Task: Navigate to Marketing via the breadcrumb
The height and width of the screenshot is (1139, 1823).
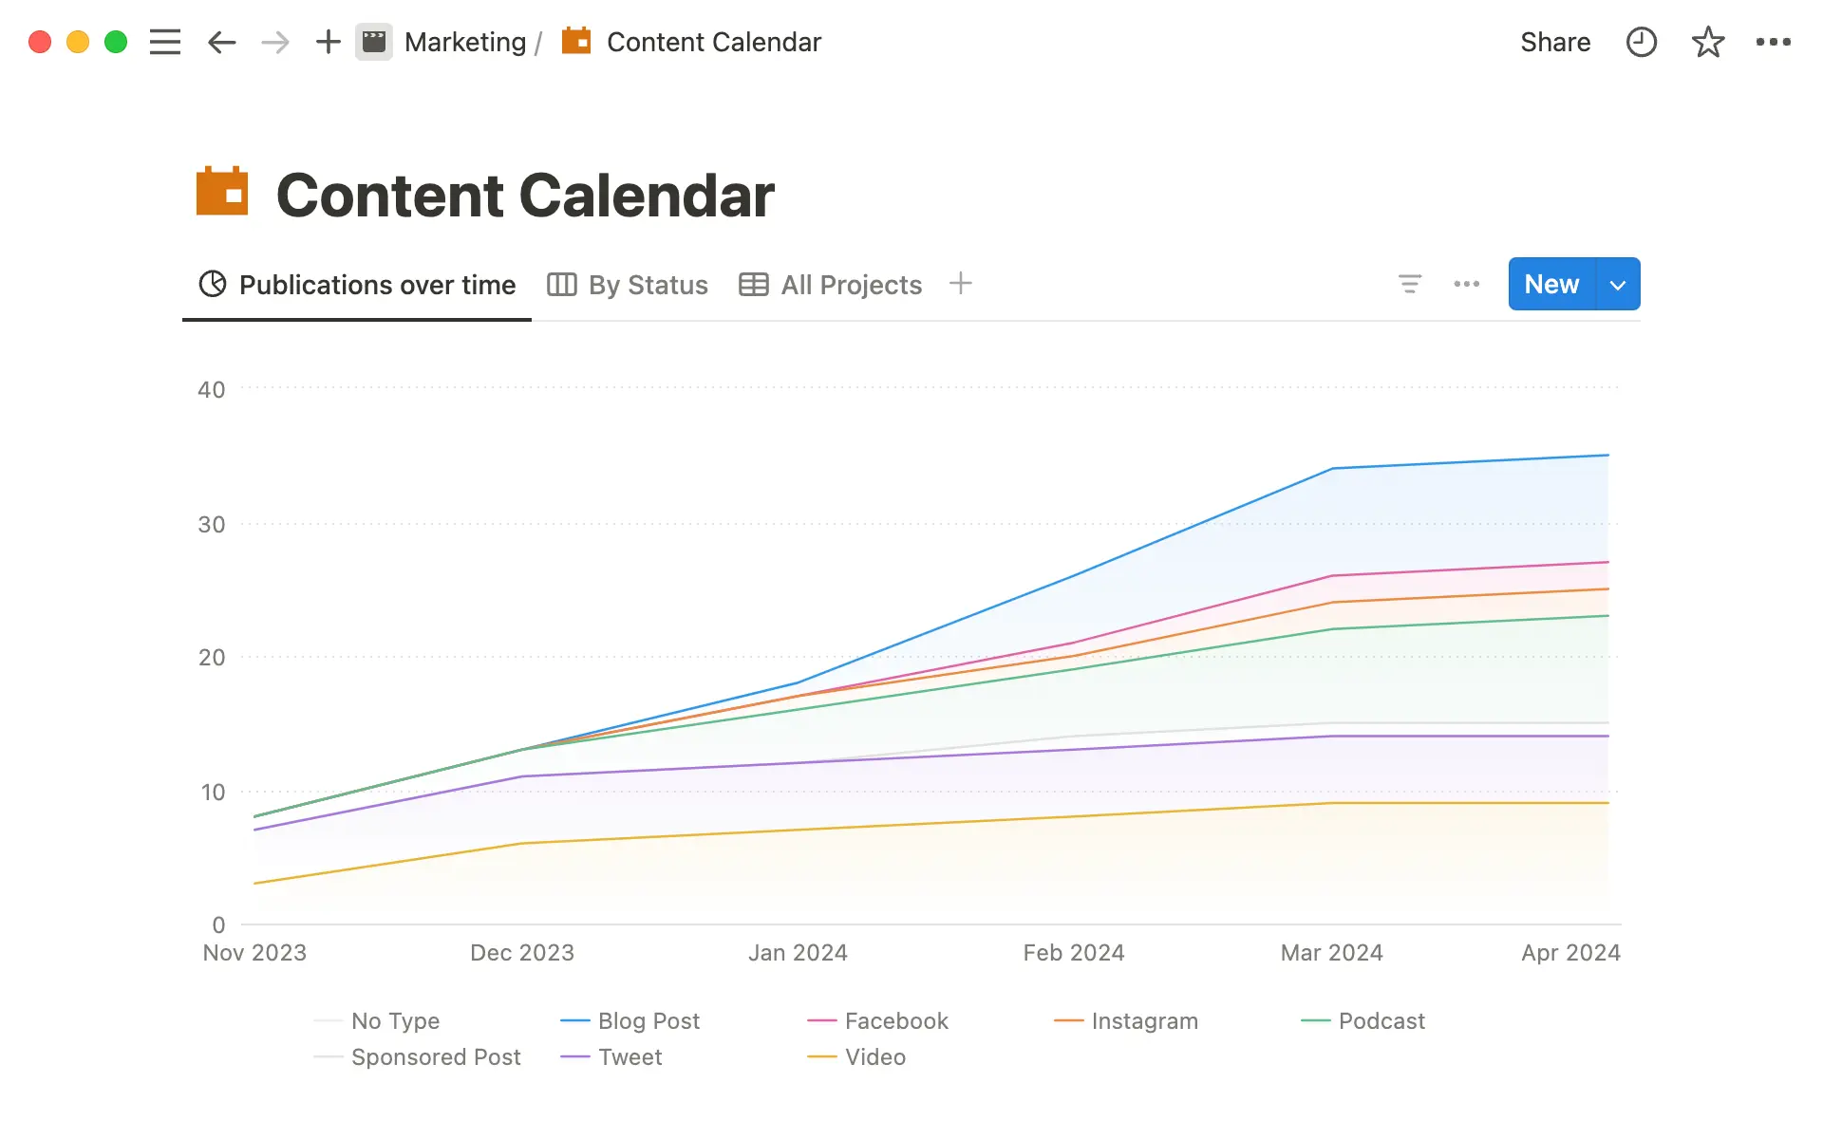Action: [465, 42]
